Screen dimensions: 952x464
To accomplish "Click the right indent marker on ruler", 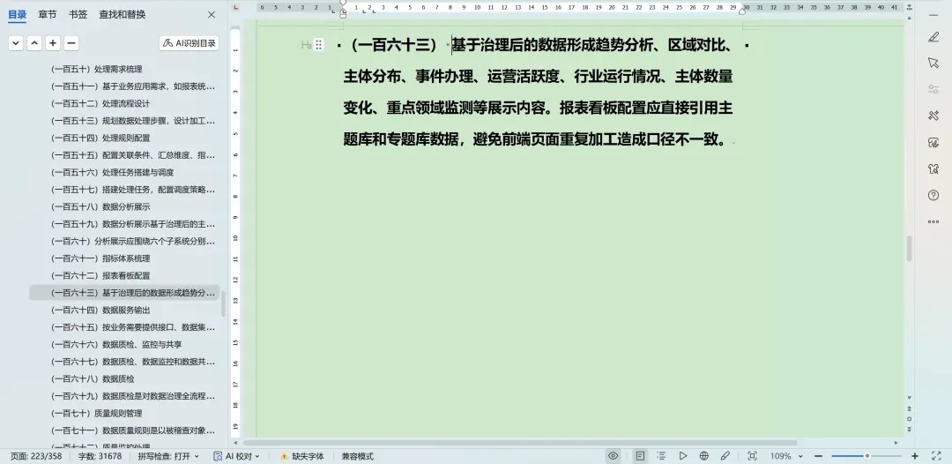I will point(742,11).
